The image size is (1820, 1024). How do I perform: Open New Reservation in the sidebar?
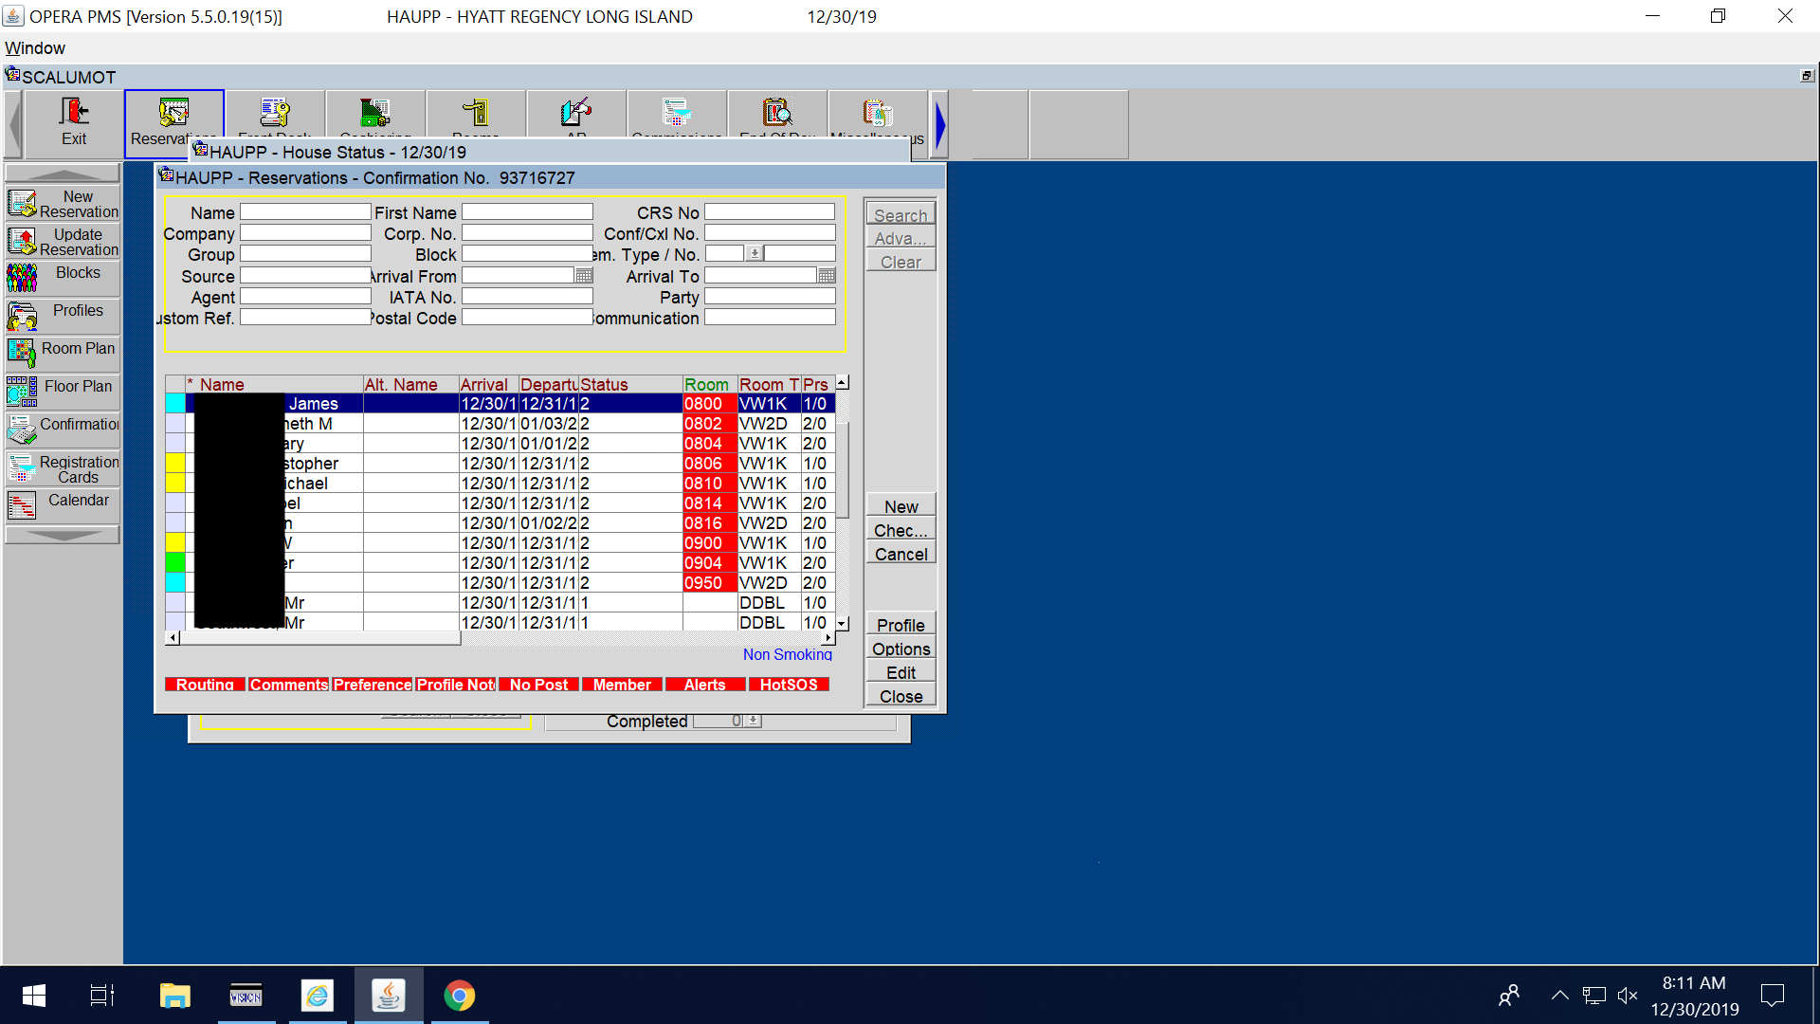coord(63,204)
